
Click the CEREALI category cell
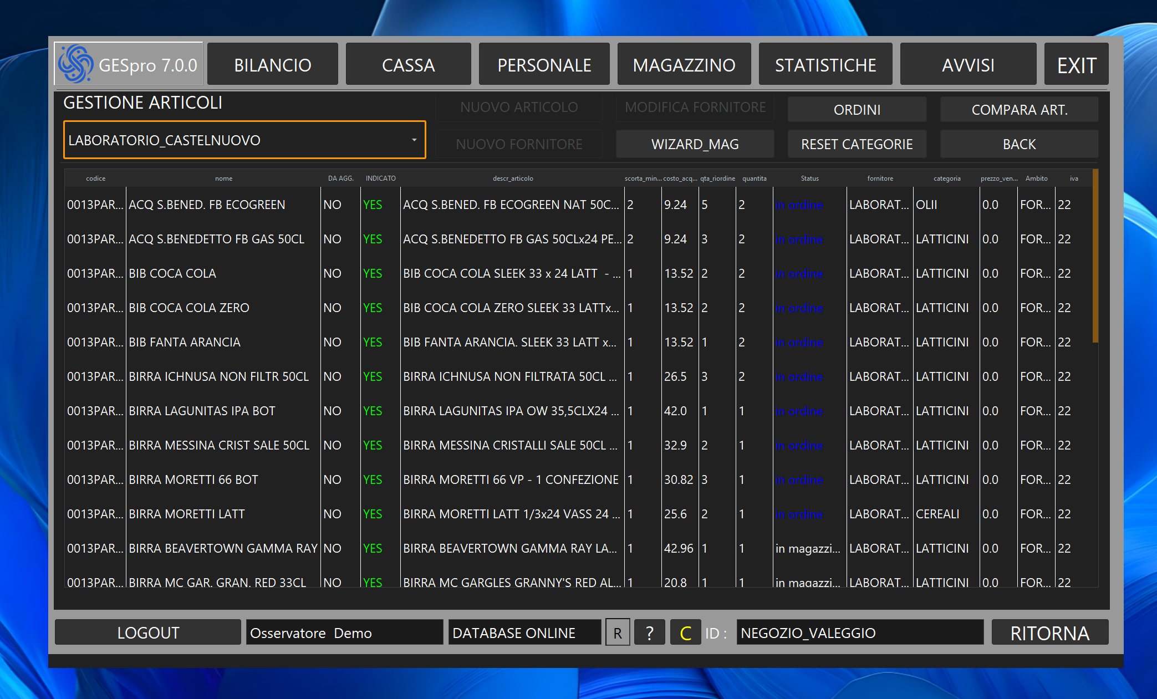(x=946, y=514)
